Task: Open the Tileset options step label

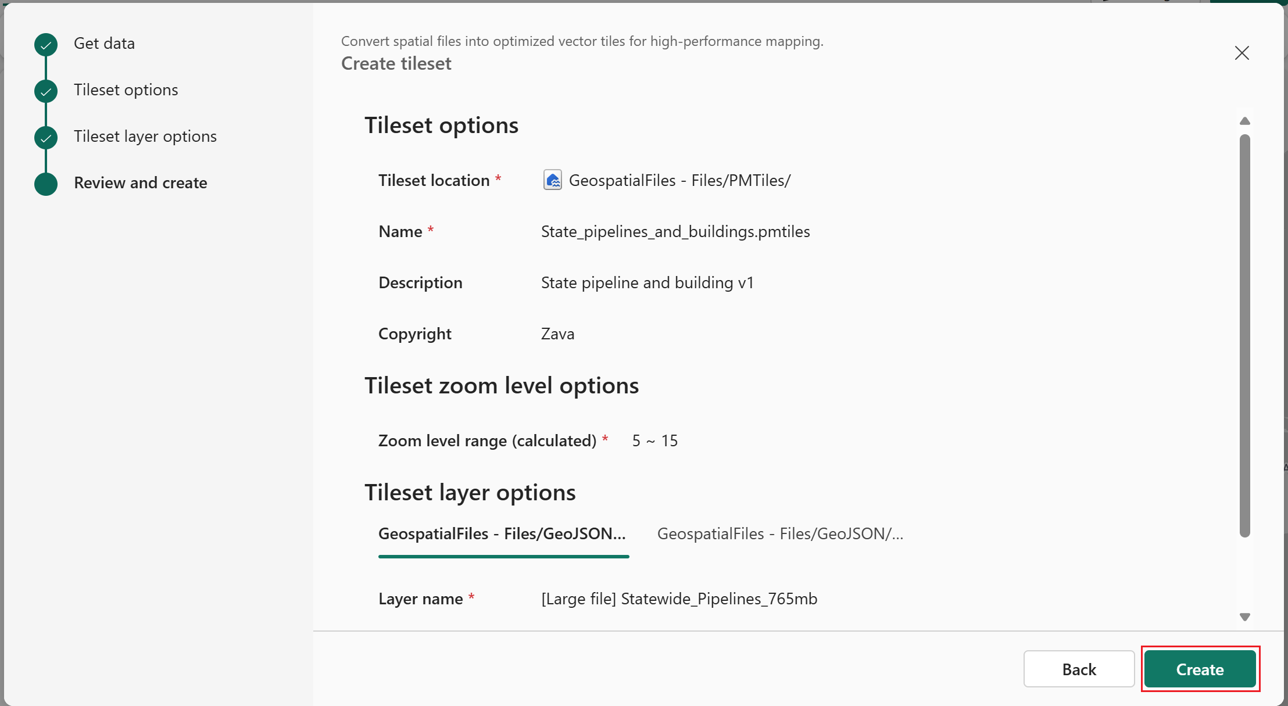Action: pyautogui.click(x=126, y=90)
